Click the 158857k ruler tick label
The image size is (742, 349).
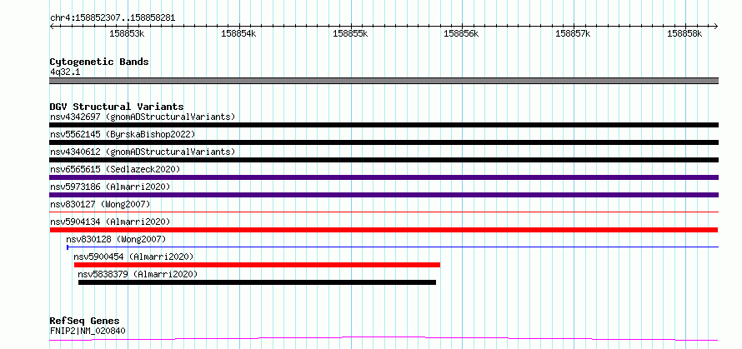coord(573,33)
